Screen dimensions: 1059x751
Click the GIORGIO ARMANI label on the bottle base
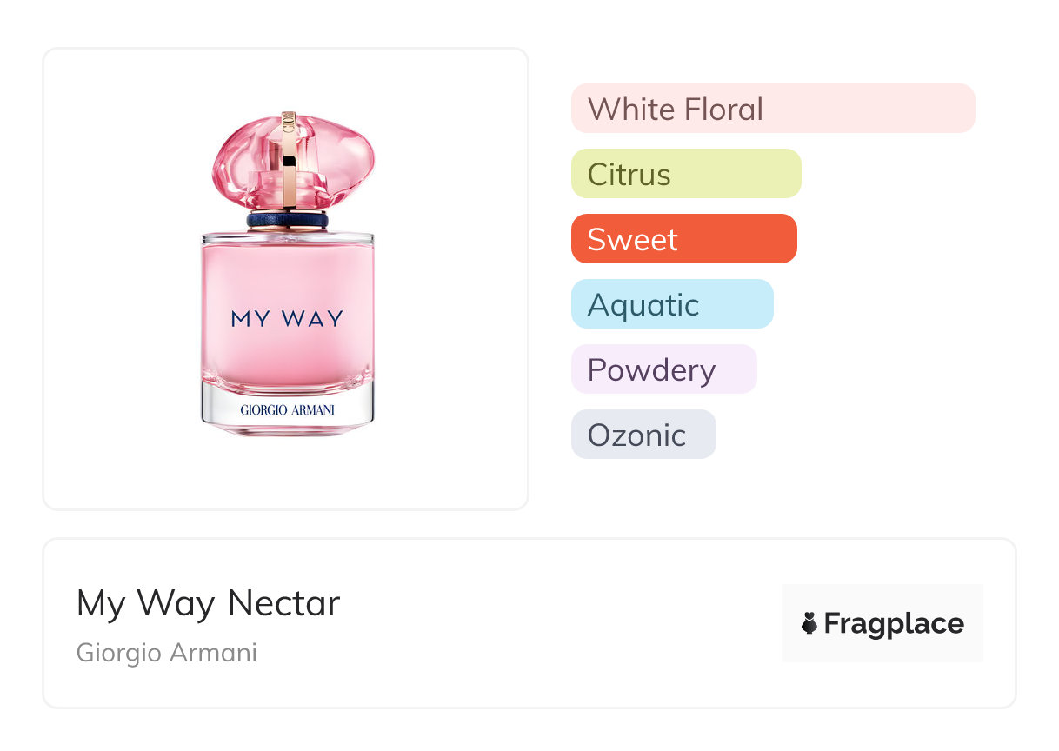[x=287, y=409]
